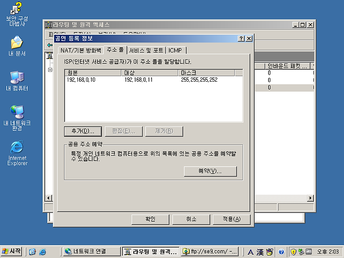Viewport: 344px width, 258px height.
Task: Click the 255.255.255.252 mask cell
Action: click(x=199, y=80)
